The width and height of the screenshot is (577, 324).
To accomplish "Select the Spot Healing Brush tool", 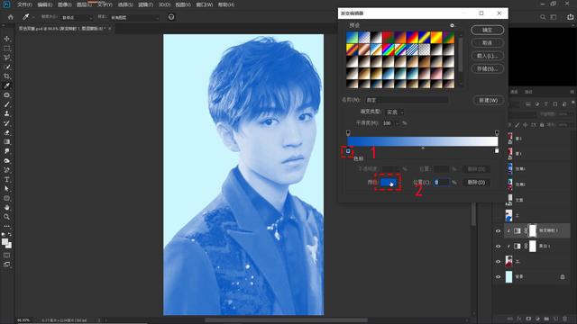I will 6,94.
